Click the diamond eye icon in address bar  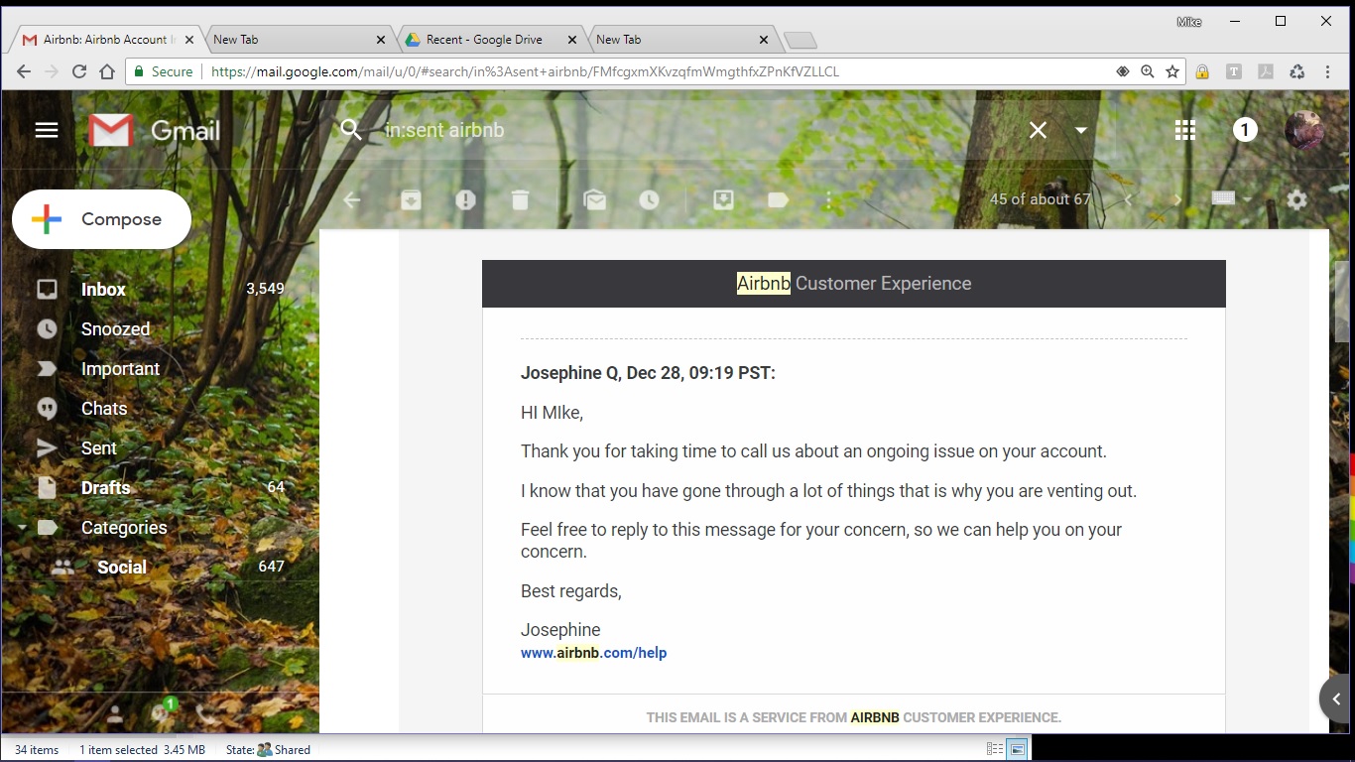[x=1123, y=71]
